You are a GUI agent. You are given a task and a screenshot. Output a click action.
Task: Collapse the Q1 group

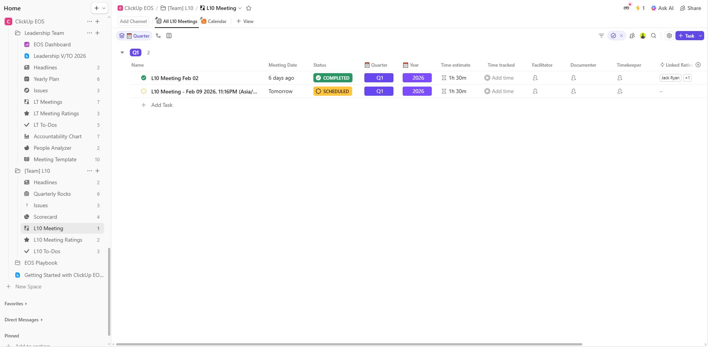[122, 52]
